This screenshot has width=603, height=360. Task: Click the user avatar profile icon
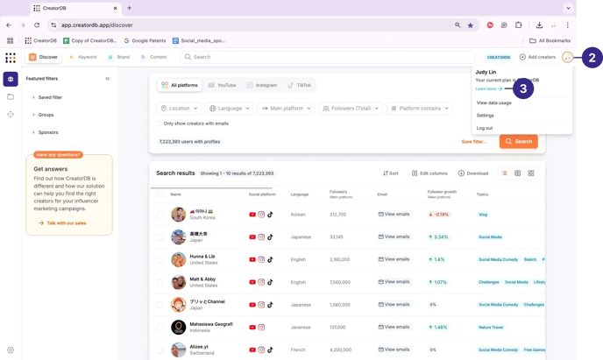point(567,57)
